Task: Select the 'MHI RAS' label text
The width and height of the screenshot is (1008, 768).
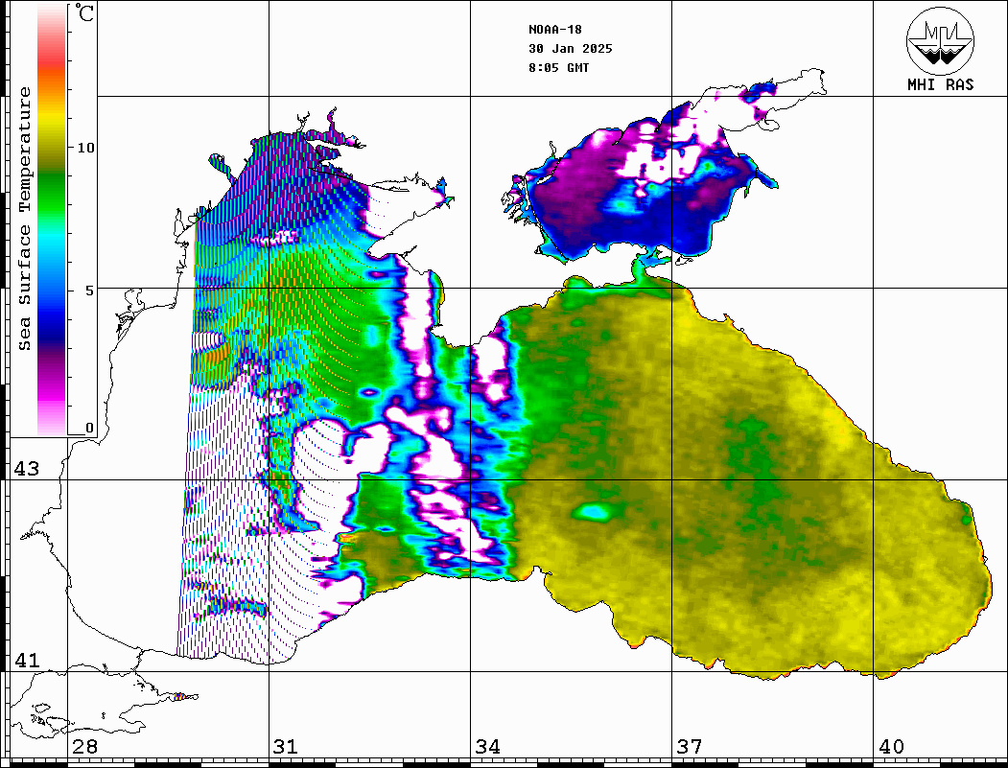Action: coord(941,84)
